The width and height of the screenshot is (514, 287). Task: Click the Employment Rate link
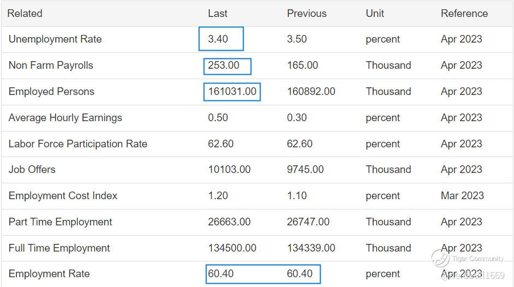coord(49,274)
